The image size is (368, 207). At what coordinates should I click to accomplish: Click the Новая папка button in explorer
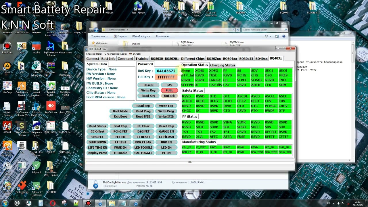pyautogui.click(x=163, y=36)
